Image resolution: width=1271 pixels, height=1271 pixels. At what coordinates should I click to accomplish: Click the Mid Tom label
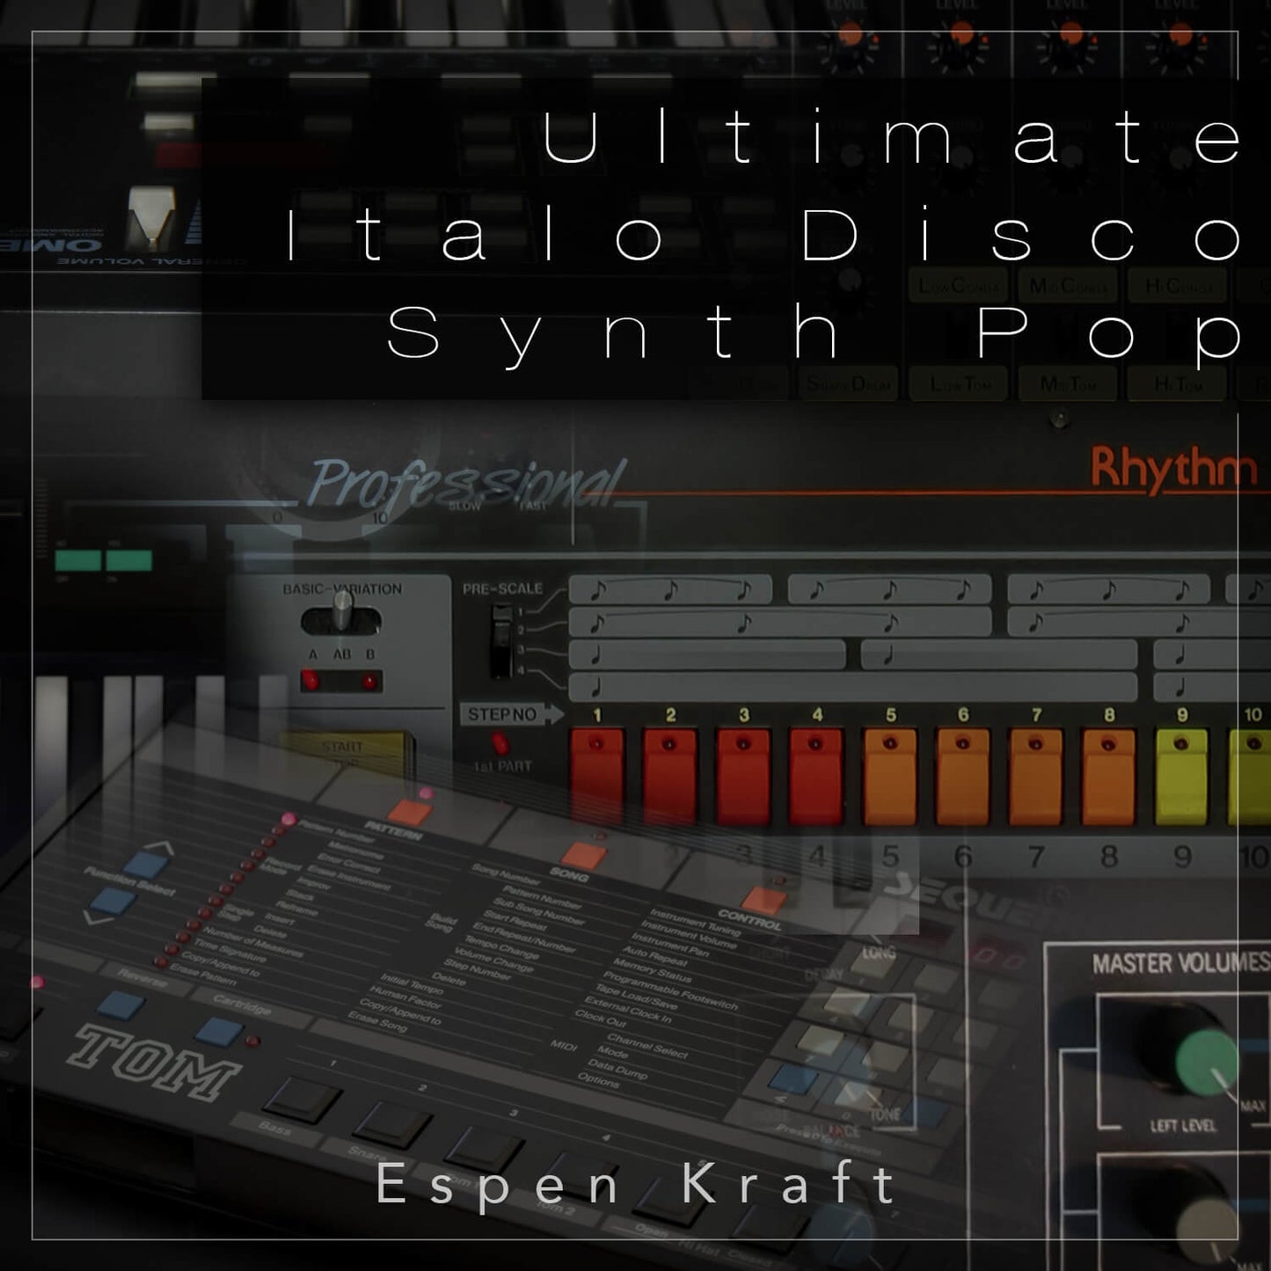click(x=1068, y=384)
